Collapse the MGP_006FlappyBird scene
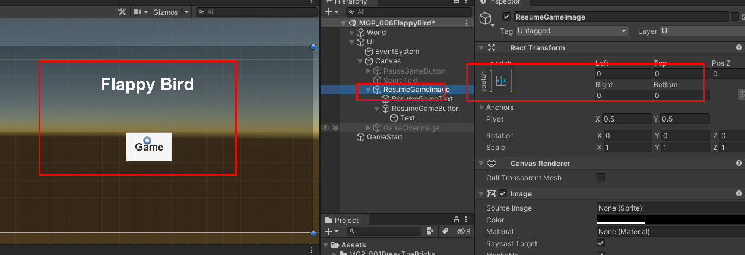 pos(344,23)
